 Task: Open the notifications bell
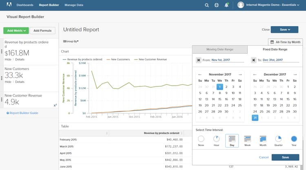pyautogui.click(x=226, y=5)
